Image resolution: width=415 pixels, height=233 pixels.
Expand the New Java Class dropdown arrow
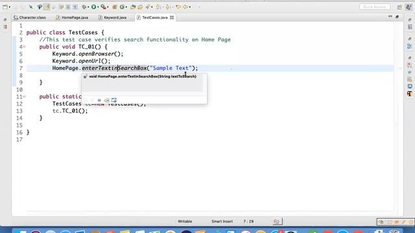click(x=126, y=7)
